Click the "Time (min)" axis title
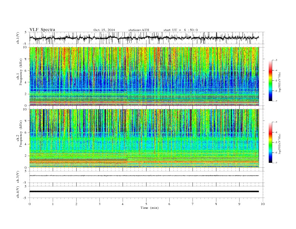This screenshot has height=229, width=296. click(x=149, y=208)
